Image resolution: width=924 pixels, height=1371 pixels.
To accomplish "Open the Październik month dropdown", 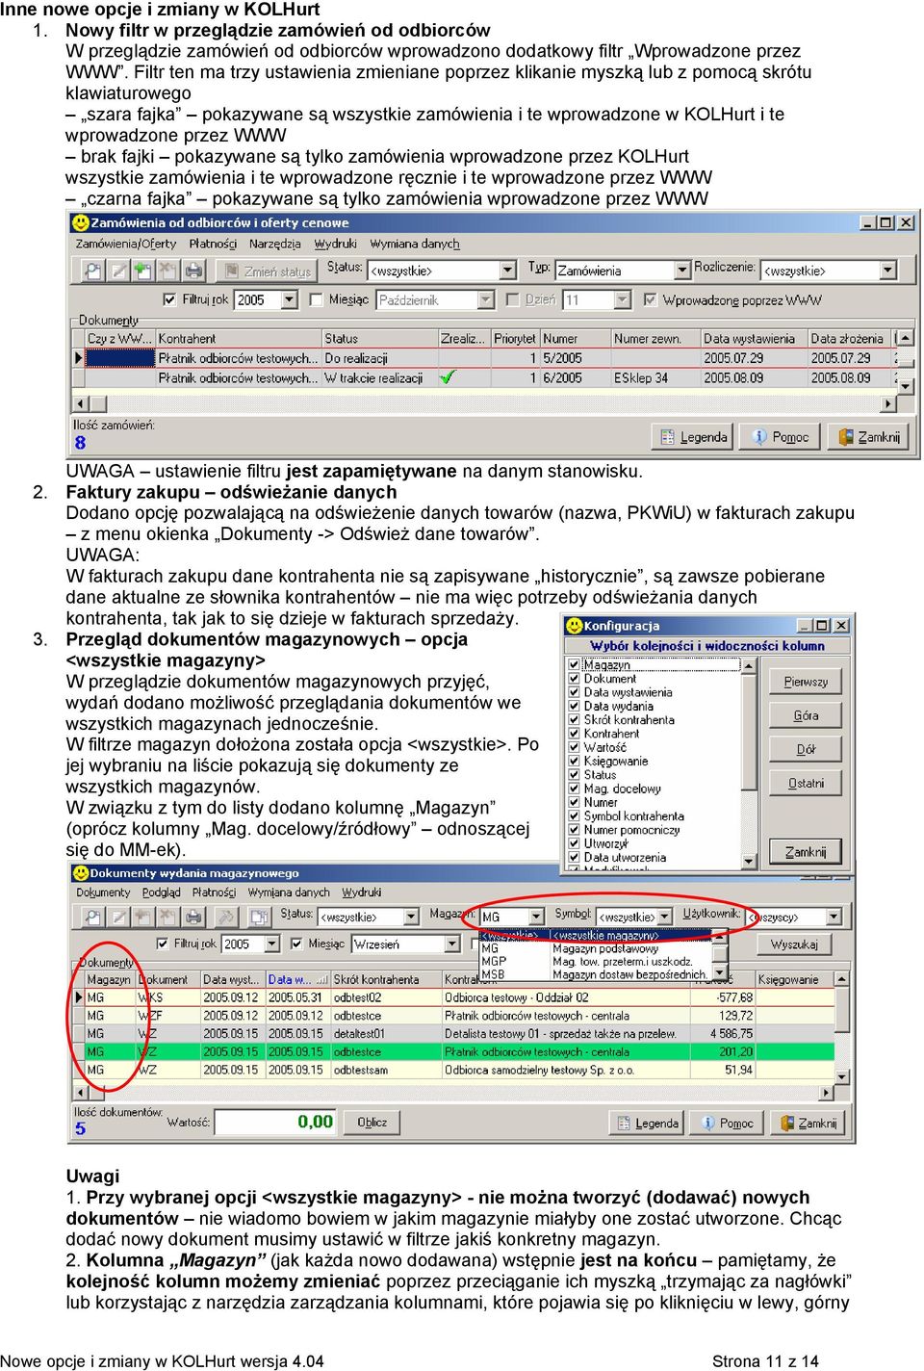I will click(486, 299).
